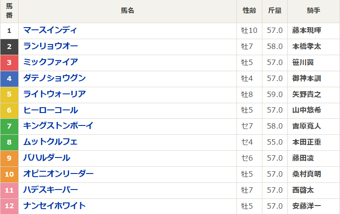Screen dimensions: 340x214
Task: Open ハデスキーパー details
Action: pos(50,190)
